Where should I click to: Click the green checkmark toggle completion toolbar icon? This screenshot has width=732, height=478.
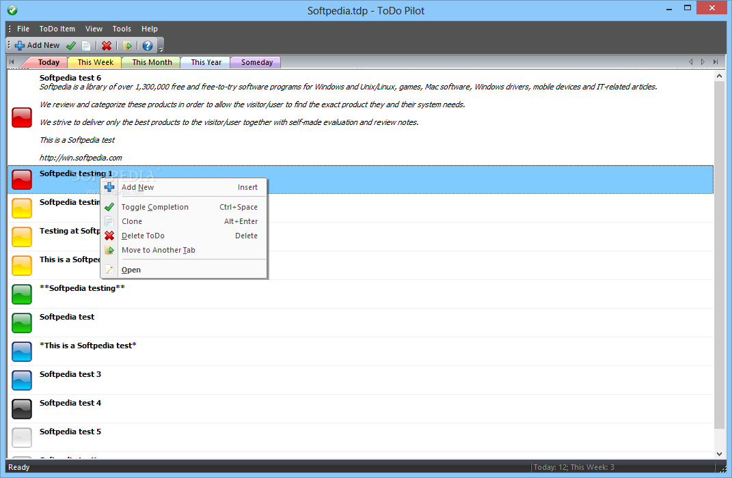click(x=71, y=45)
